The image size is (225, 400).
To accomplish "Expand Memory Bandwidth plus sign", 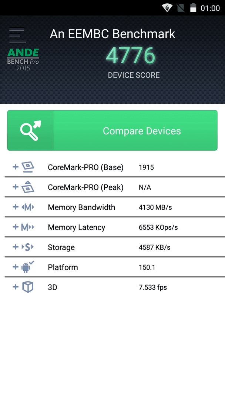I will point(16,207).
